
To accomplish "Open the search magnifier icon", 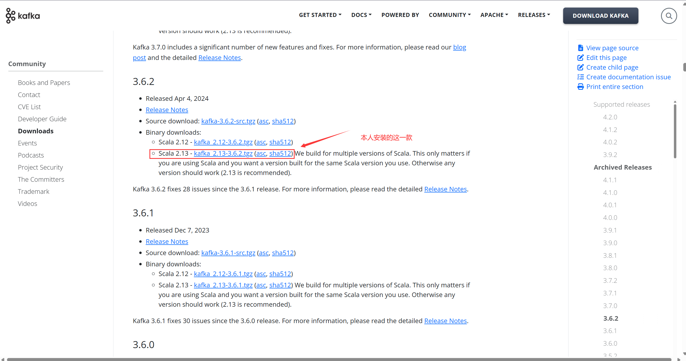I will tap(669, 16).
